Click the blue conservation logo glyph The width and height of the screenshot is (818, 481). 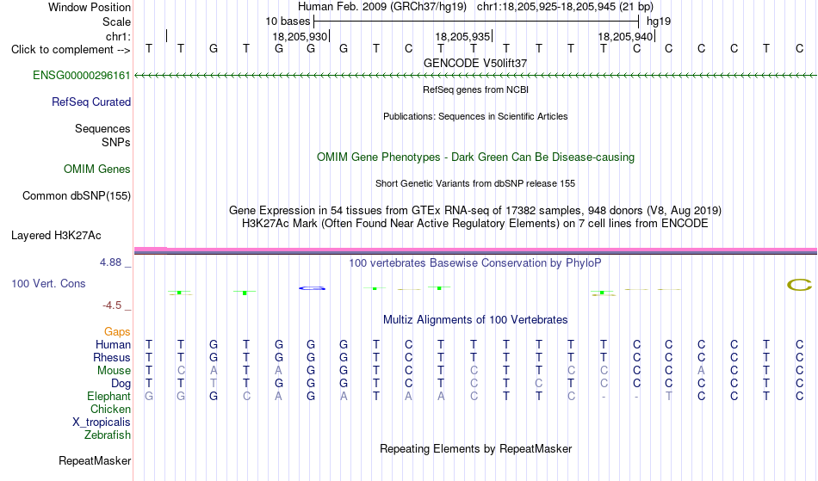(312, 288)
